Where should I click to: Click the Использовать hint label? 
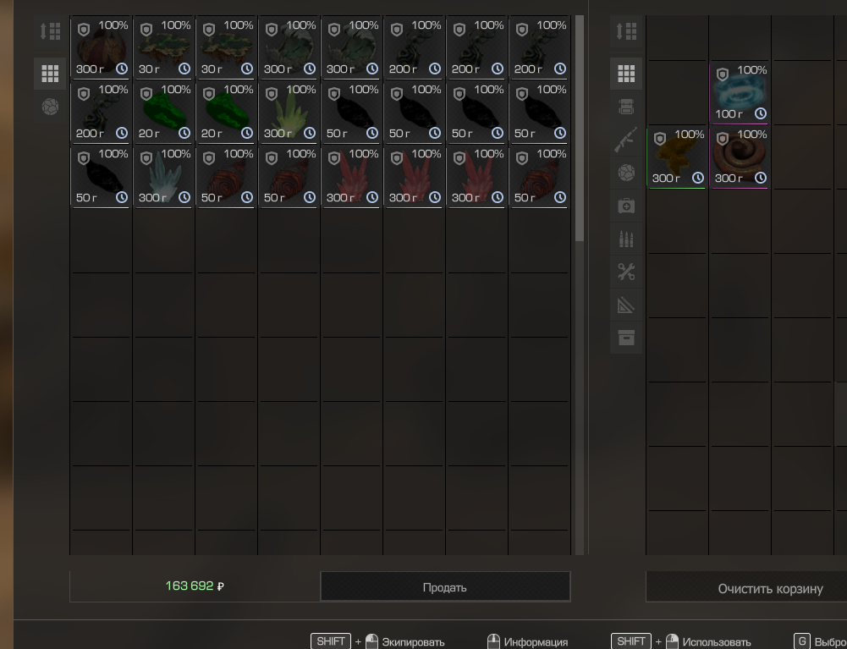click(x=717, y=642)
